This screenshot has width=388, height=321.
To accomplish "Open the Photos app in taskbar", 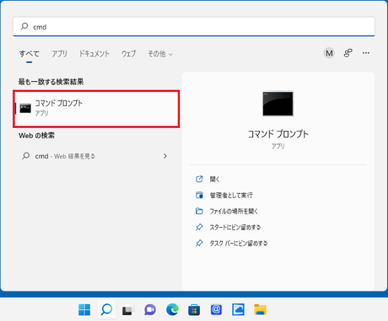I will pyautogui.click(x=238, y=310).
